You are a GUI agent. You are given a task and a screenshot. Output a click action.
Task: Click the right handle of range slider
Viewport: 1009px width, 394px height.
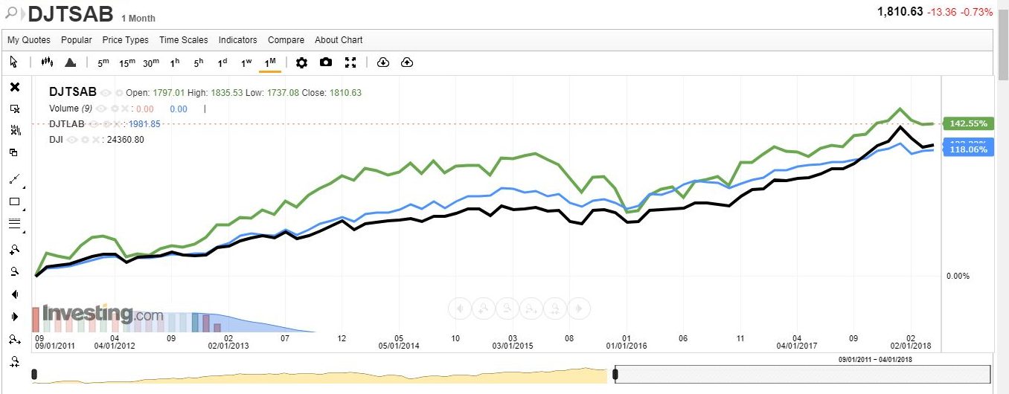[615, 374]
